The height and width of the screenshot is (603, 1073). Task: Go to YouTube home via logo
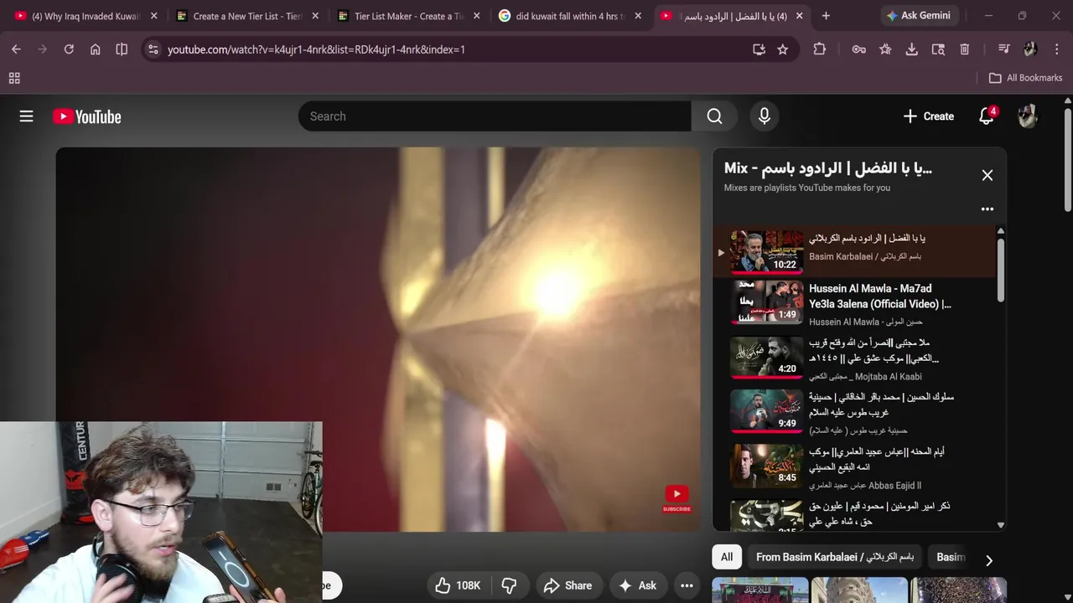click(87, 116)
